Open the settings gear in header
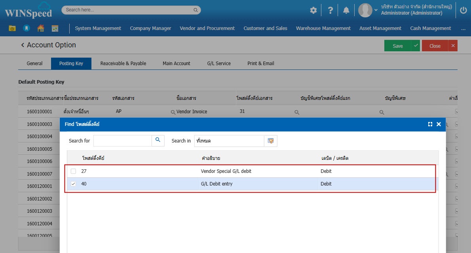The width and height of the screenshot is (471, 253). (313, 10)
